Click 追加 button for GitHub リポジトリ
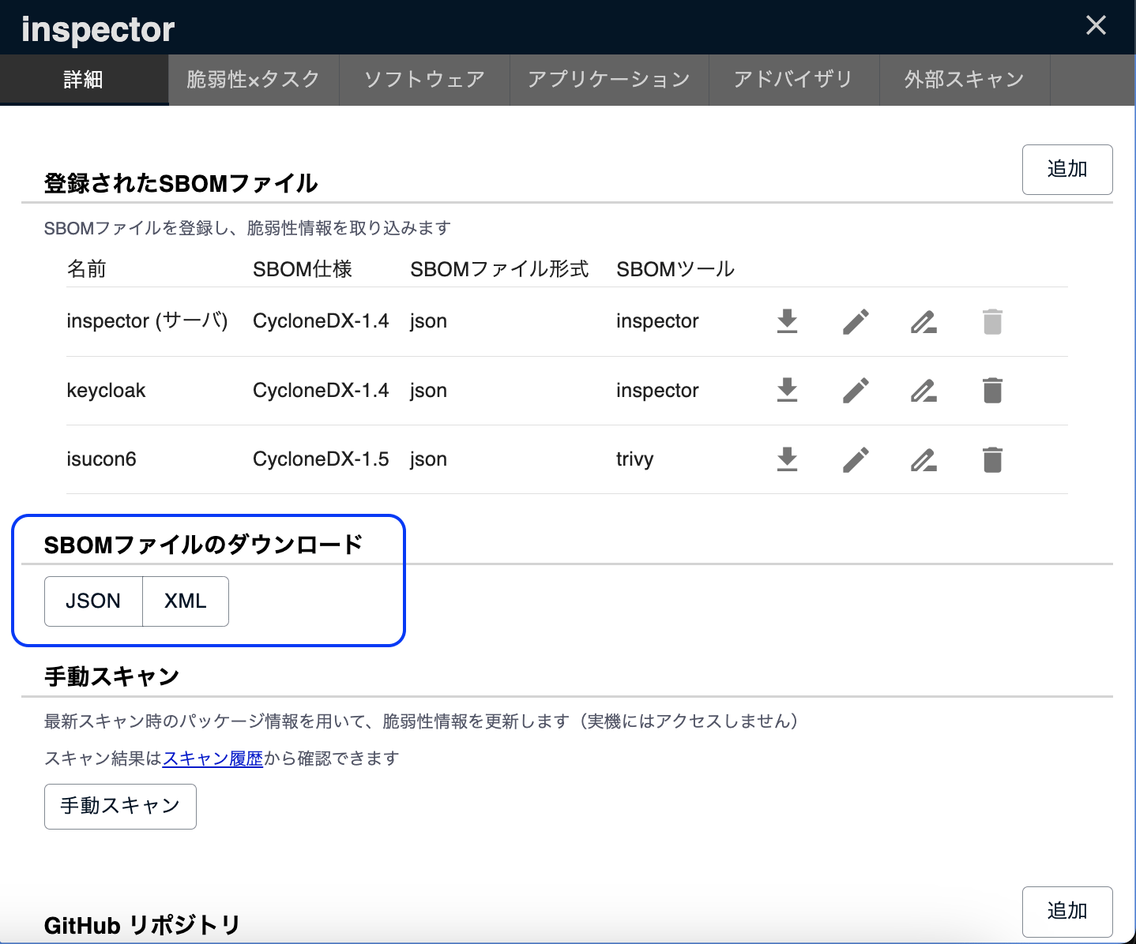Image resolution: width=1136 pixels, height=944 pixels. pos(1067,911)
